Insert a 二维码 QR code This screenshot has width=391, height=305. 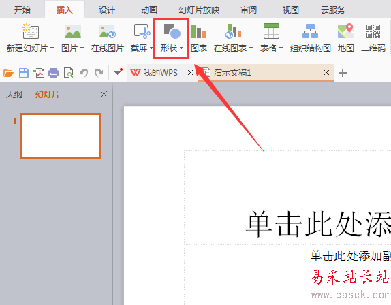(373, 38)
